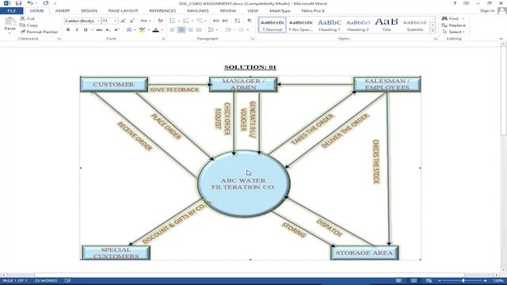Viewport: 507px width, 285px height.
Task: Align text left
Action: (173, 30)
